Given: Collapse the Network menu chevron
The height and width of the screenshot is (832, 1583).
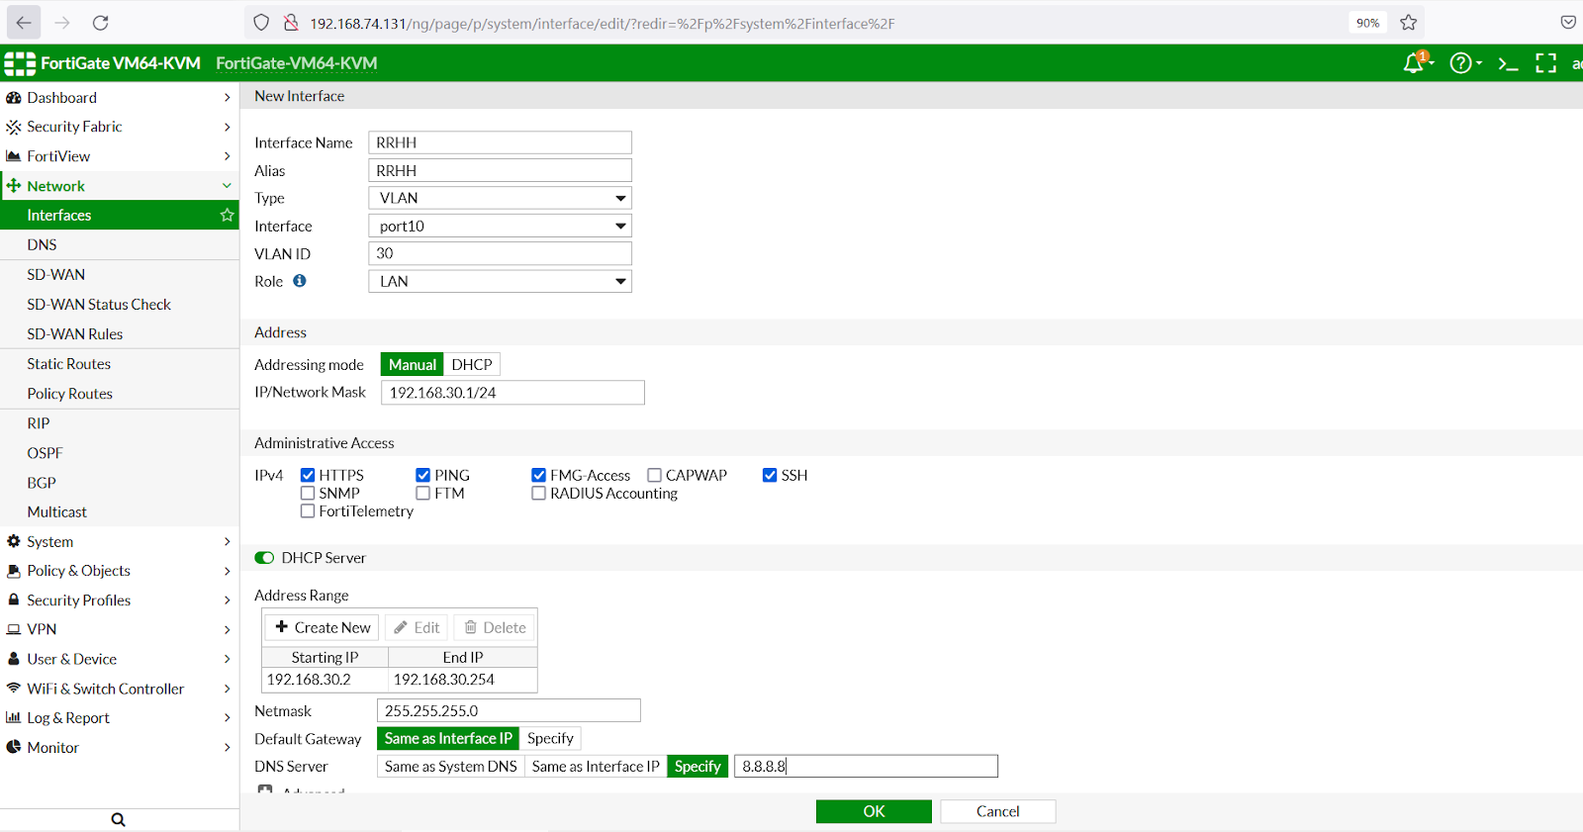Looking at the screenshot, I should click(x=227, y=186).
